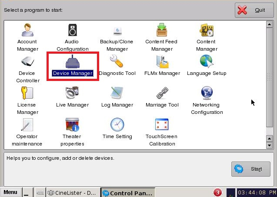Select the License Manager key icon
The height and width of the screenshot is (197, 277).
[27, 93]
